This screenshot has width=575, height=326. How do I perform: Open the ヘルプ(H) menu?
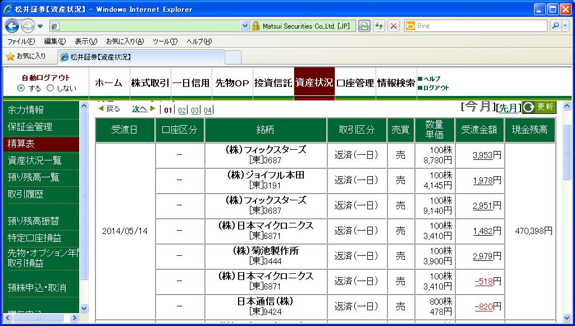(199, 42)
